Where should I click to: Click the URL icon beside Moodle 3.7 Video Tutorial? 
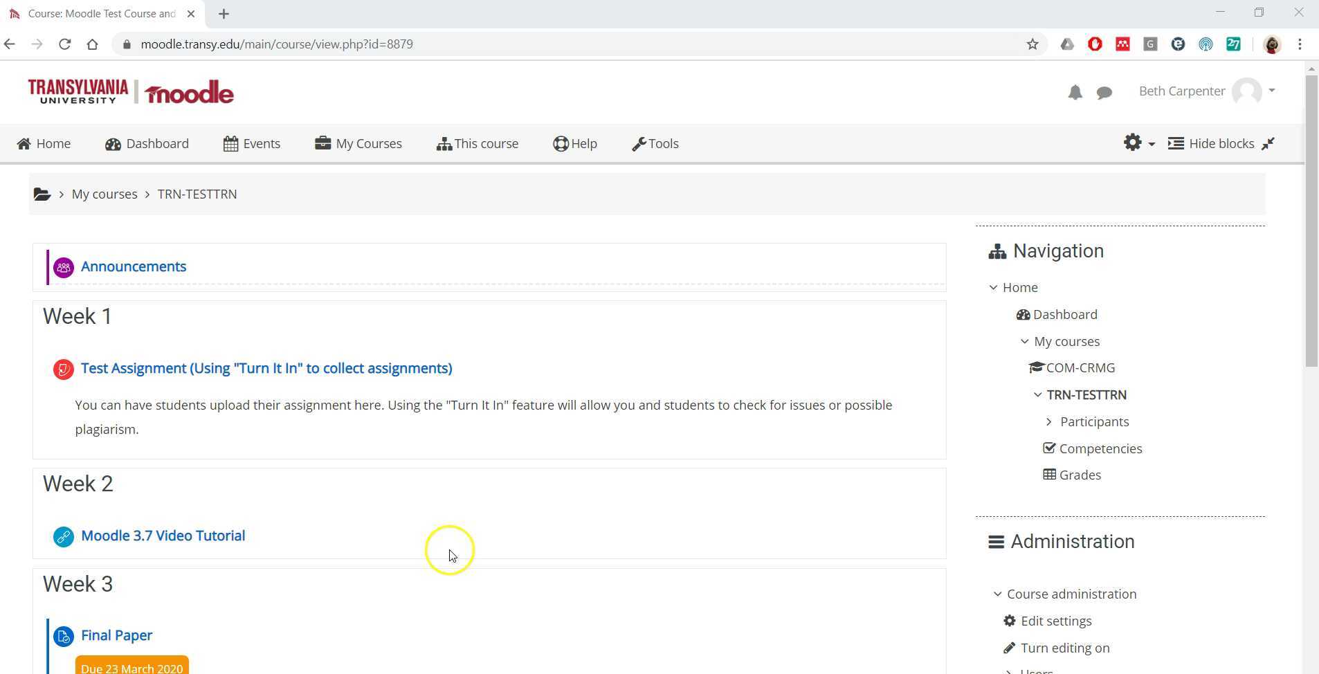coord(63,536)
